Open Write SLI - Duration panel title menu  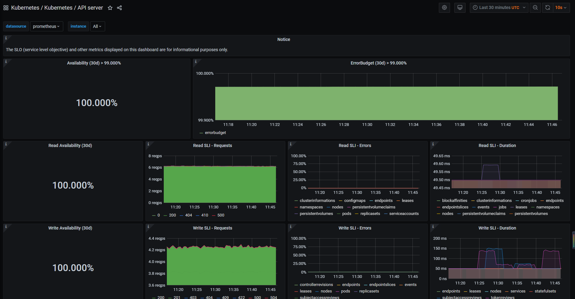click(x=497, y=228)
